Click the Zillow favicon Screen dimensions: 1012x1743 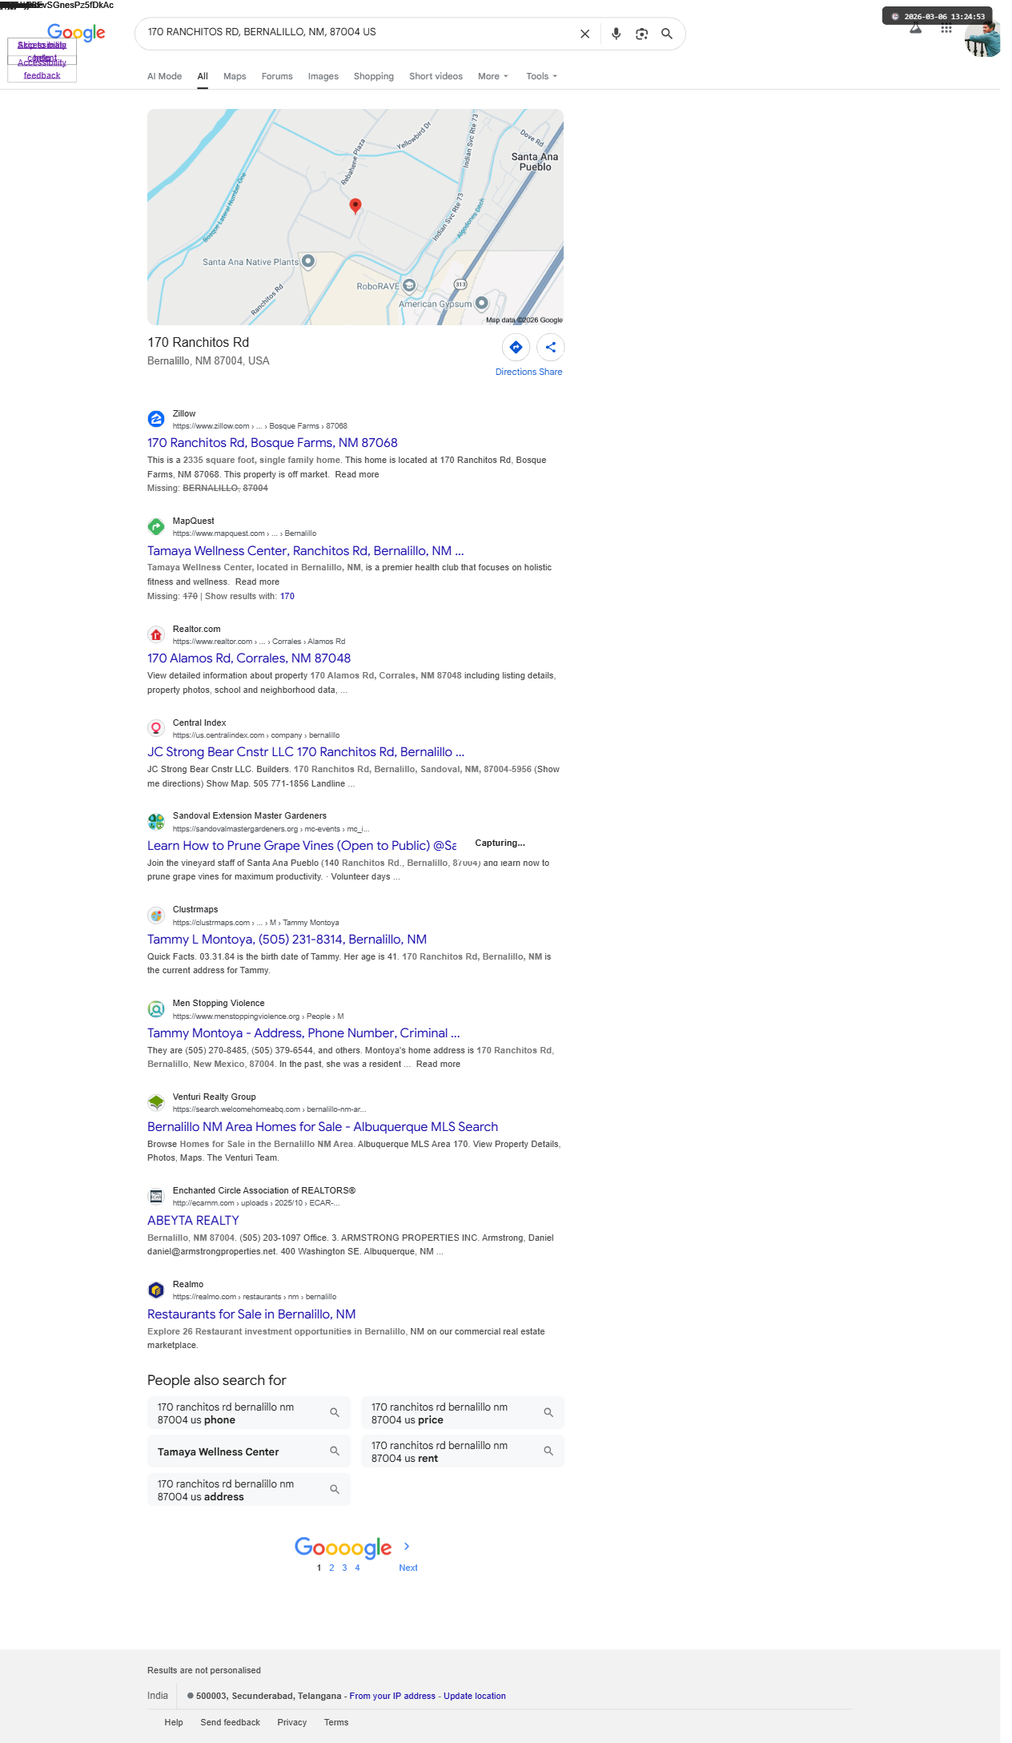point(156,419)
